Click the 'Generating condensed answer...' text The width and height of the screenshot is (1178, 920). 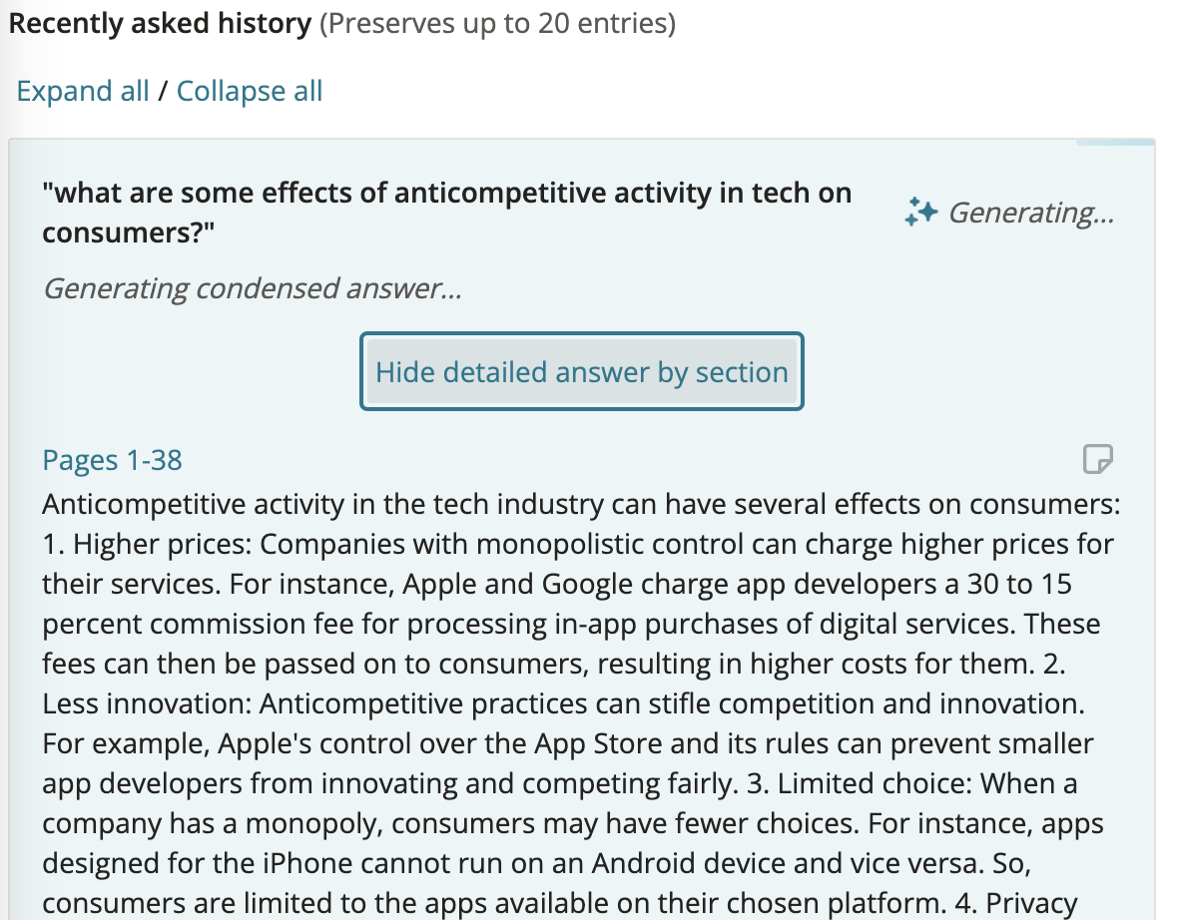pos(253,288)
